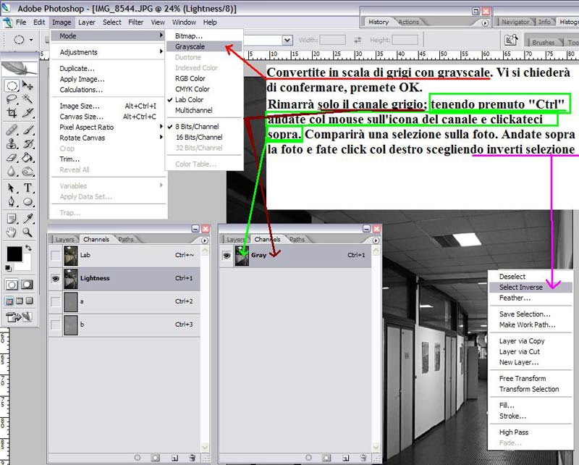The height and width of the screenshot is (465, 579).
Task: Select the Paint Bucket tool
Action: 28,157
